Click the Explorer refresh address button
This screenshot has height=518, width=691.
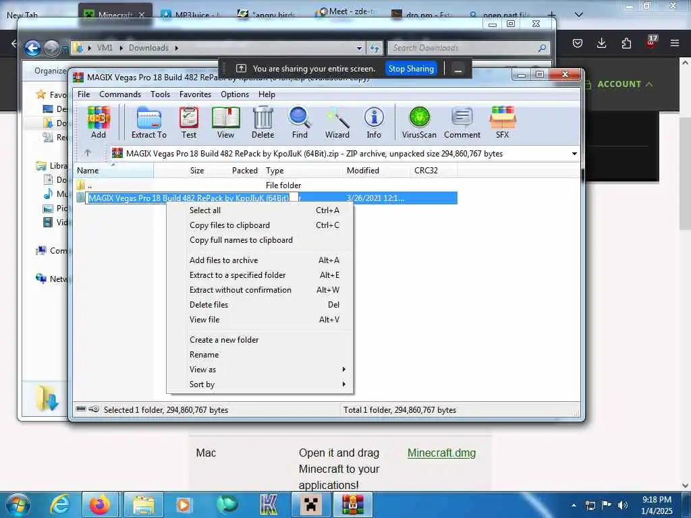coord(375,48)
